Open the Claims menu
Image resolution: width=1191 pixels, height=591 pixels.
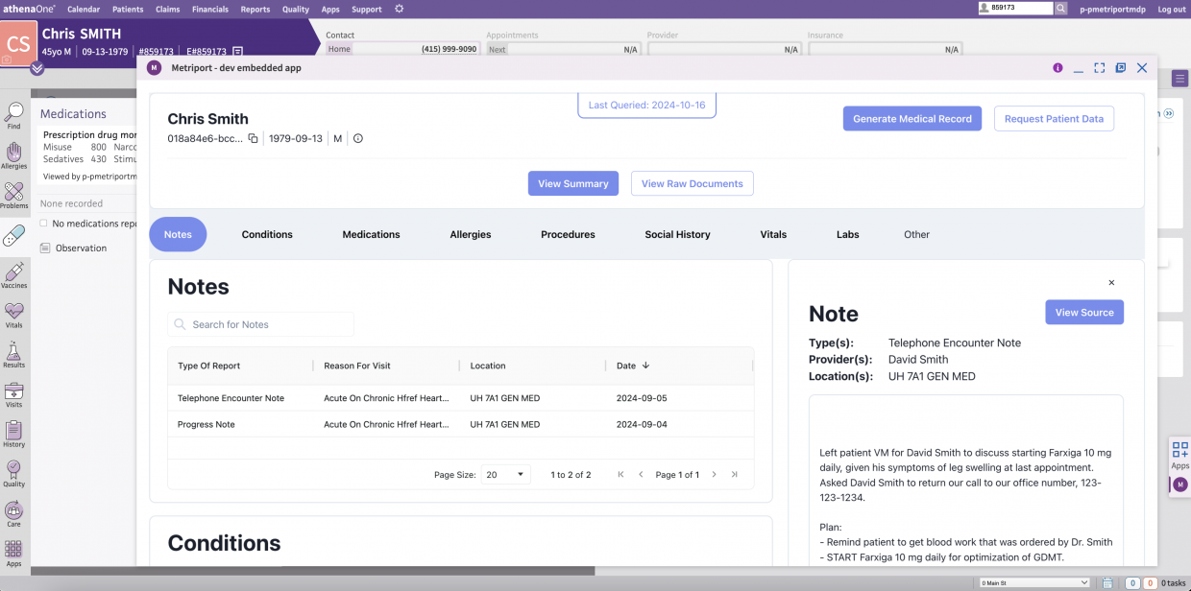(167, 9)
